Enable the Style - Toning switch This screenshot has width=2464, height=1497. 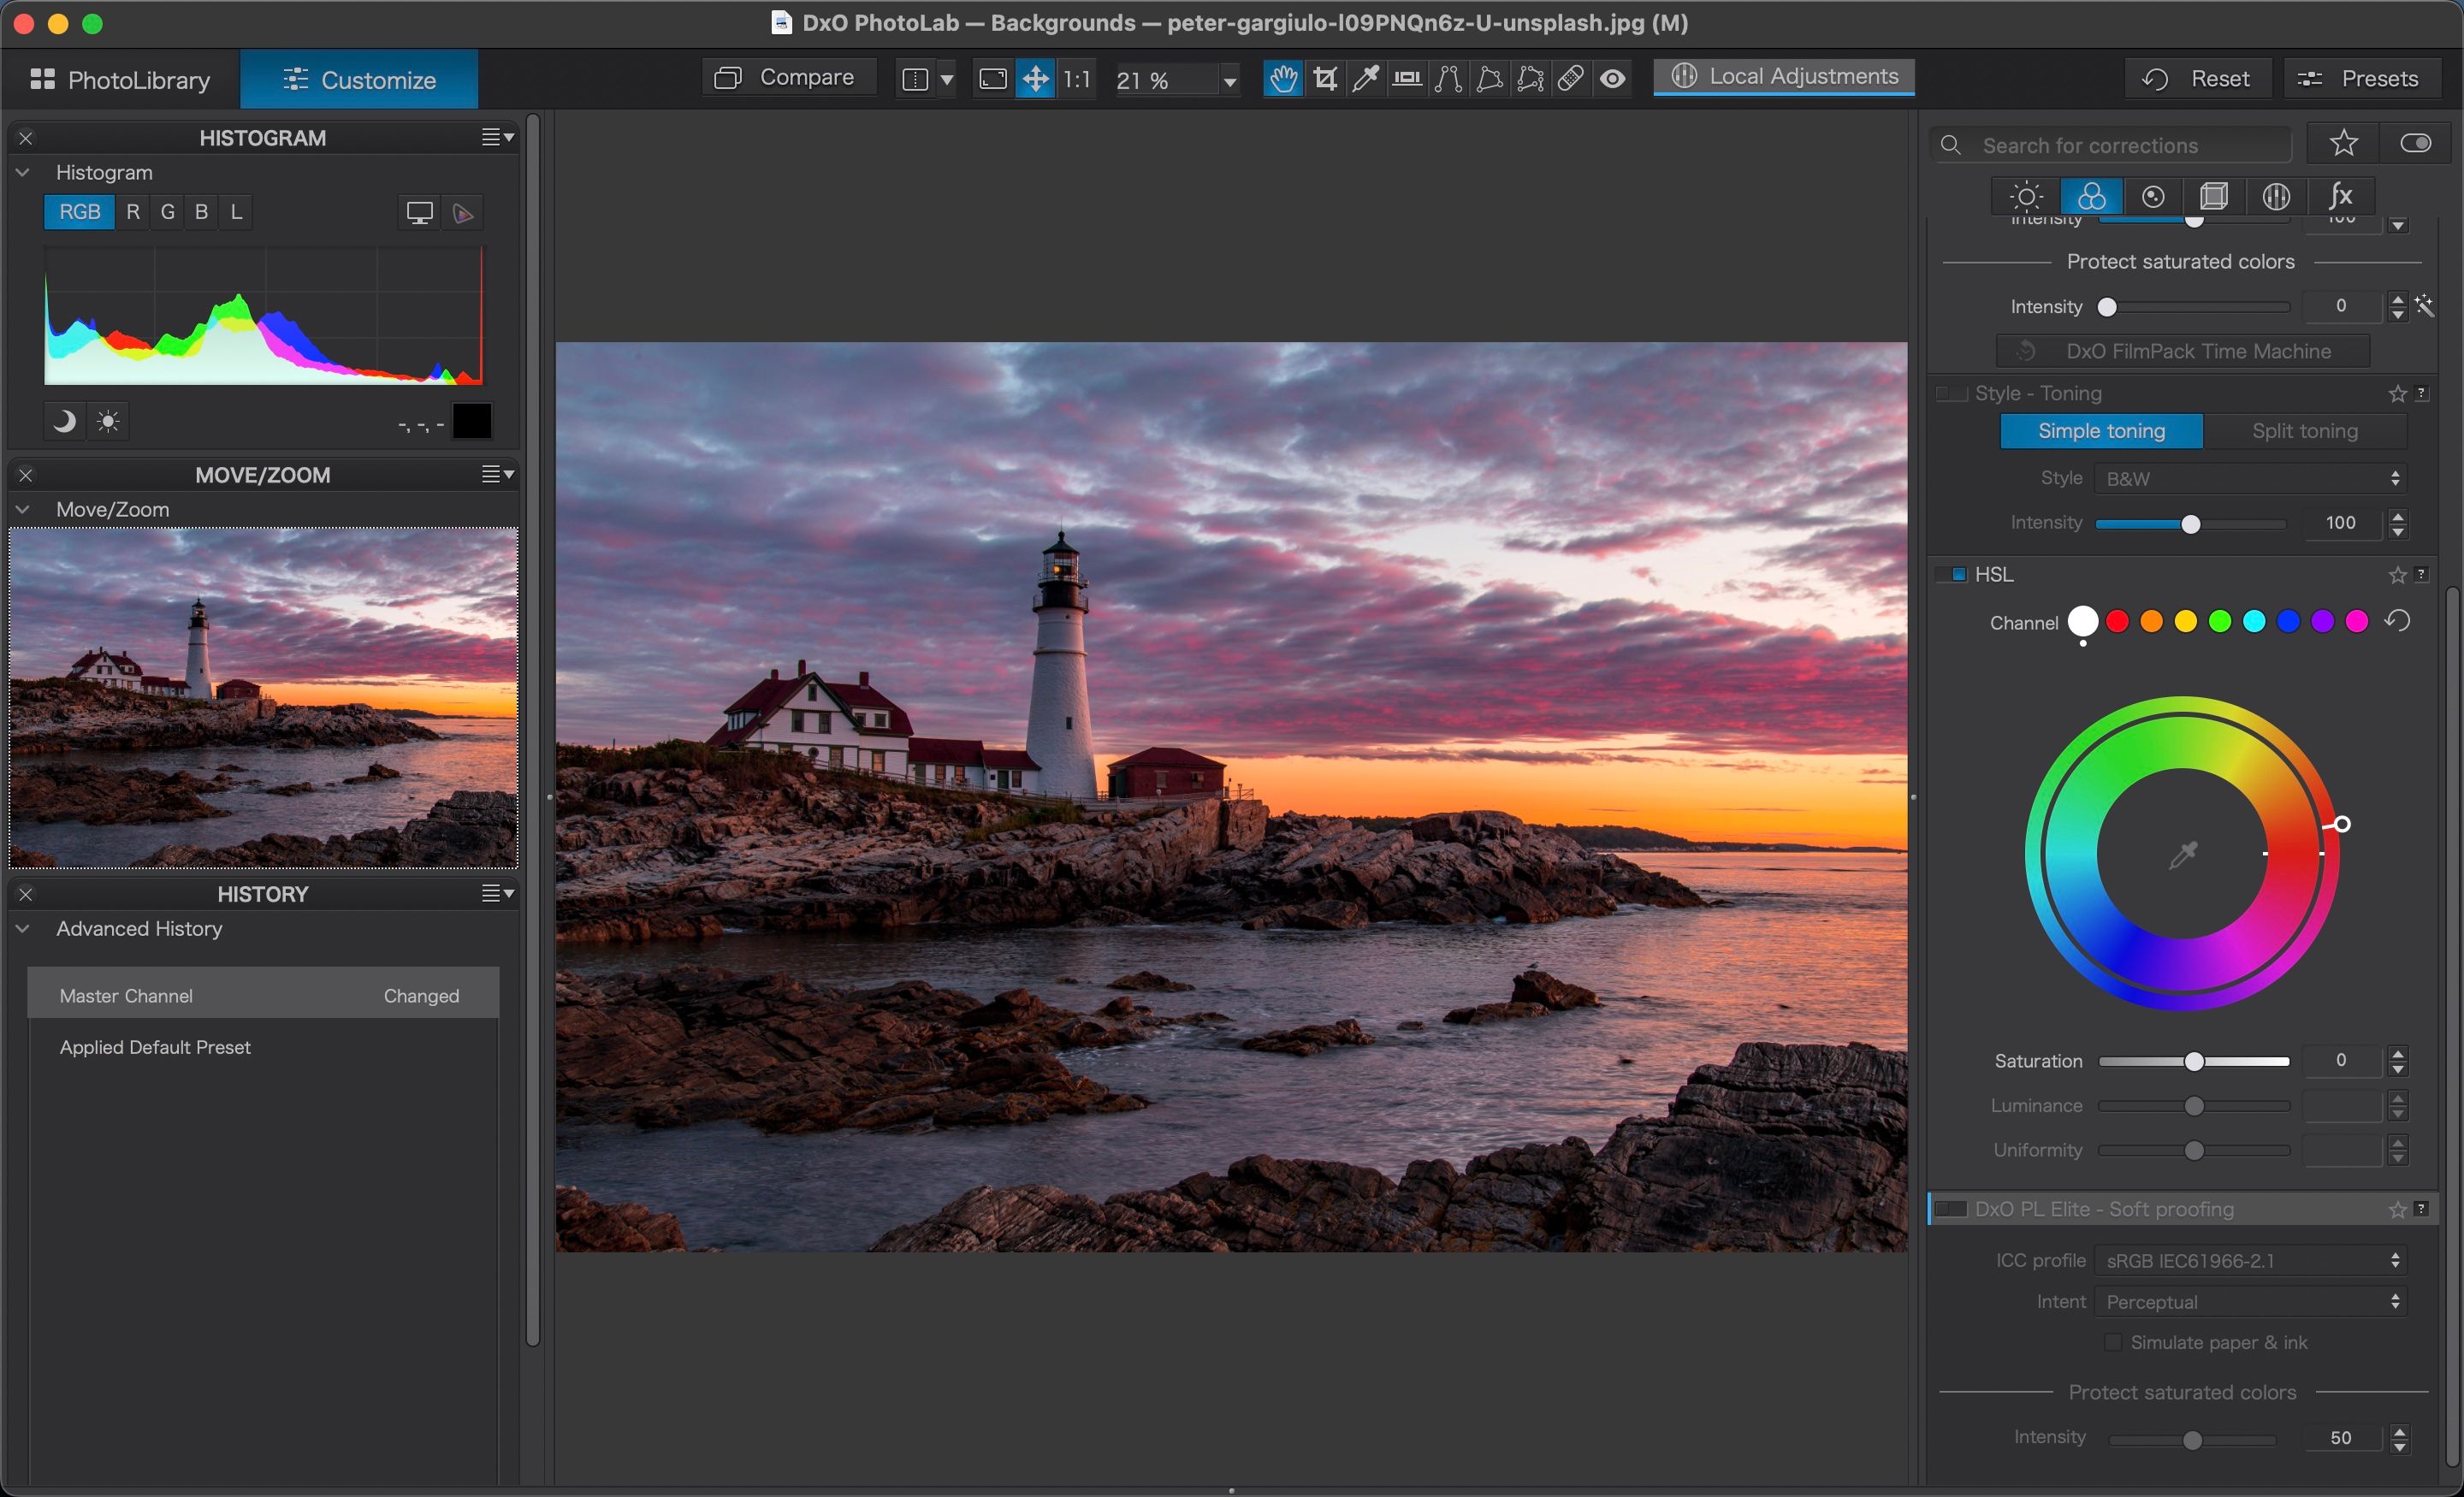pyautogui.click(x=1951, y=393)
